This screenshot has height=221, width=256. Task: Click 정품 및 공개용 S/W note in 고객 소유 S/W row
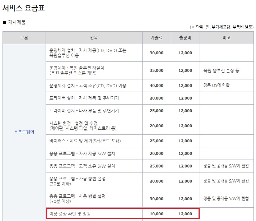point(226,166)
